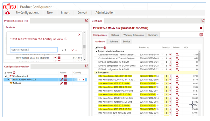Click the product tree scroll up arrow
This screenshot has height=121, width=210.
click(x=84, y=33)
